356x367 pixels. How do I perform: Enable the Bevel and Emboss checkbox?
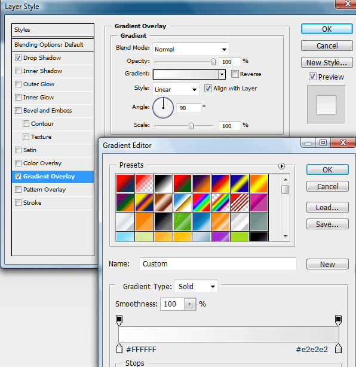(x=18, y=111)
